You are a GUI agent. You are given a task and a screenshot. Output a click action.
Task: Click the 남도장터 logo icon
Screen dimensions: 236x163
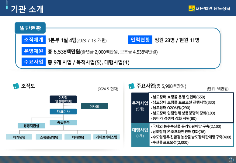[192, 8]
